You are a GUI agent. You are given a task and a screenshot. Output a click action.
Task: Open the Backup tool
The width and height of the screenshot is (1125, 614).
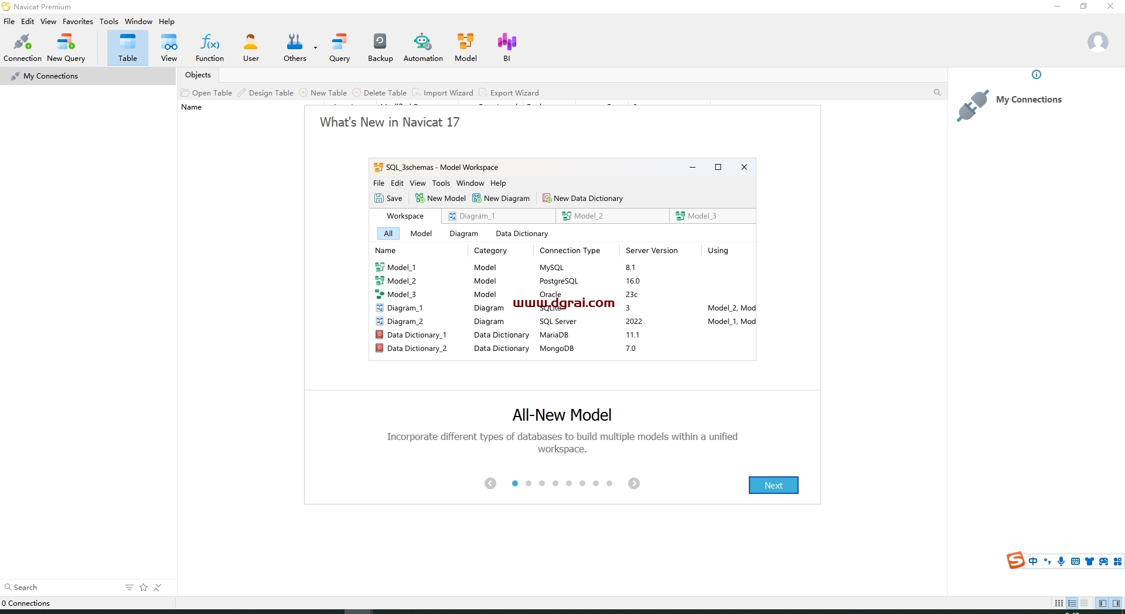coord(380,47)
